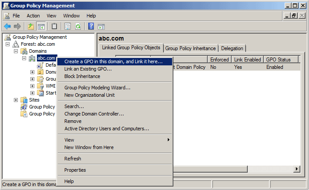Click the Refresh toolbar icon
The image size is (309, 190).
tap(78, 26)
